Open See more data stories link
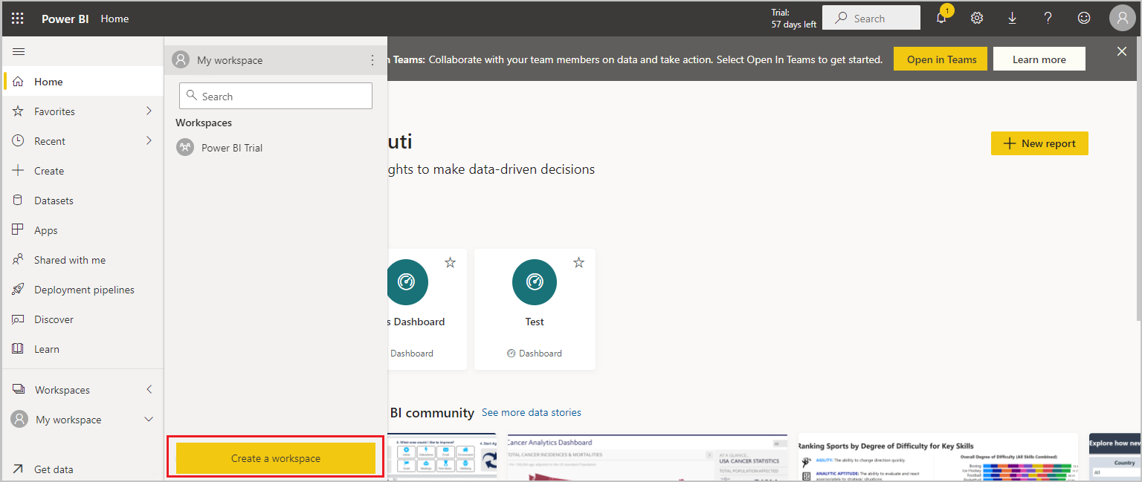This screenshot has height=482, width=1142. point(532,412)
